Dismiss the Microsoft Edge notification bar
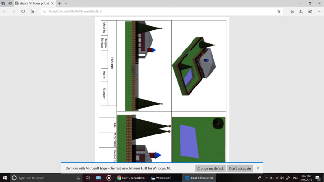Image resolution: width=324 pixels, height=182 pixels. pos(258,168)
